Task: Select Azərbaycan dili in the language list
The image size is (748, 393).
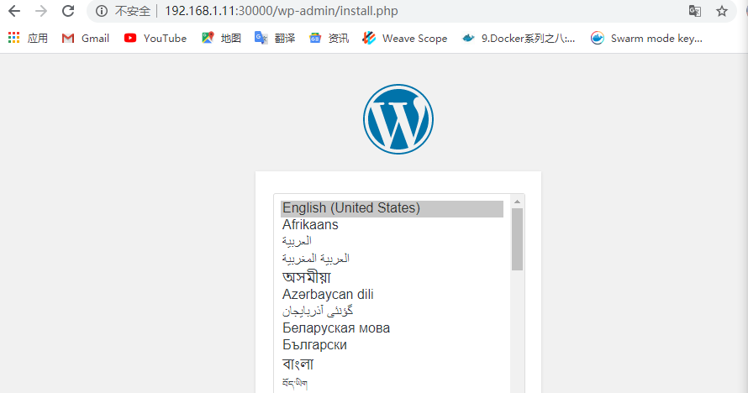Action: [x=392, y=295]
